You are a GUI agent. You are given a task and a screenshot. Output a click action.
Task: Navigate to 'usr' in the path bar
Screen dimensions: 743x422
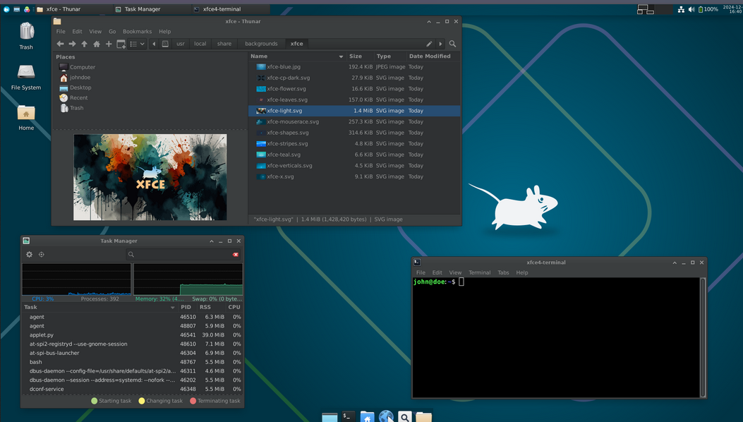tap(181, 44)
